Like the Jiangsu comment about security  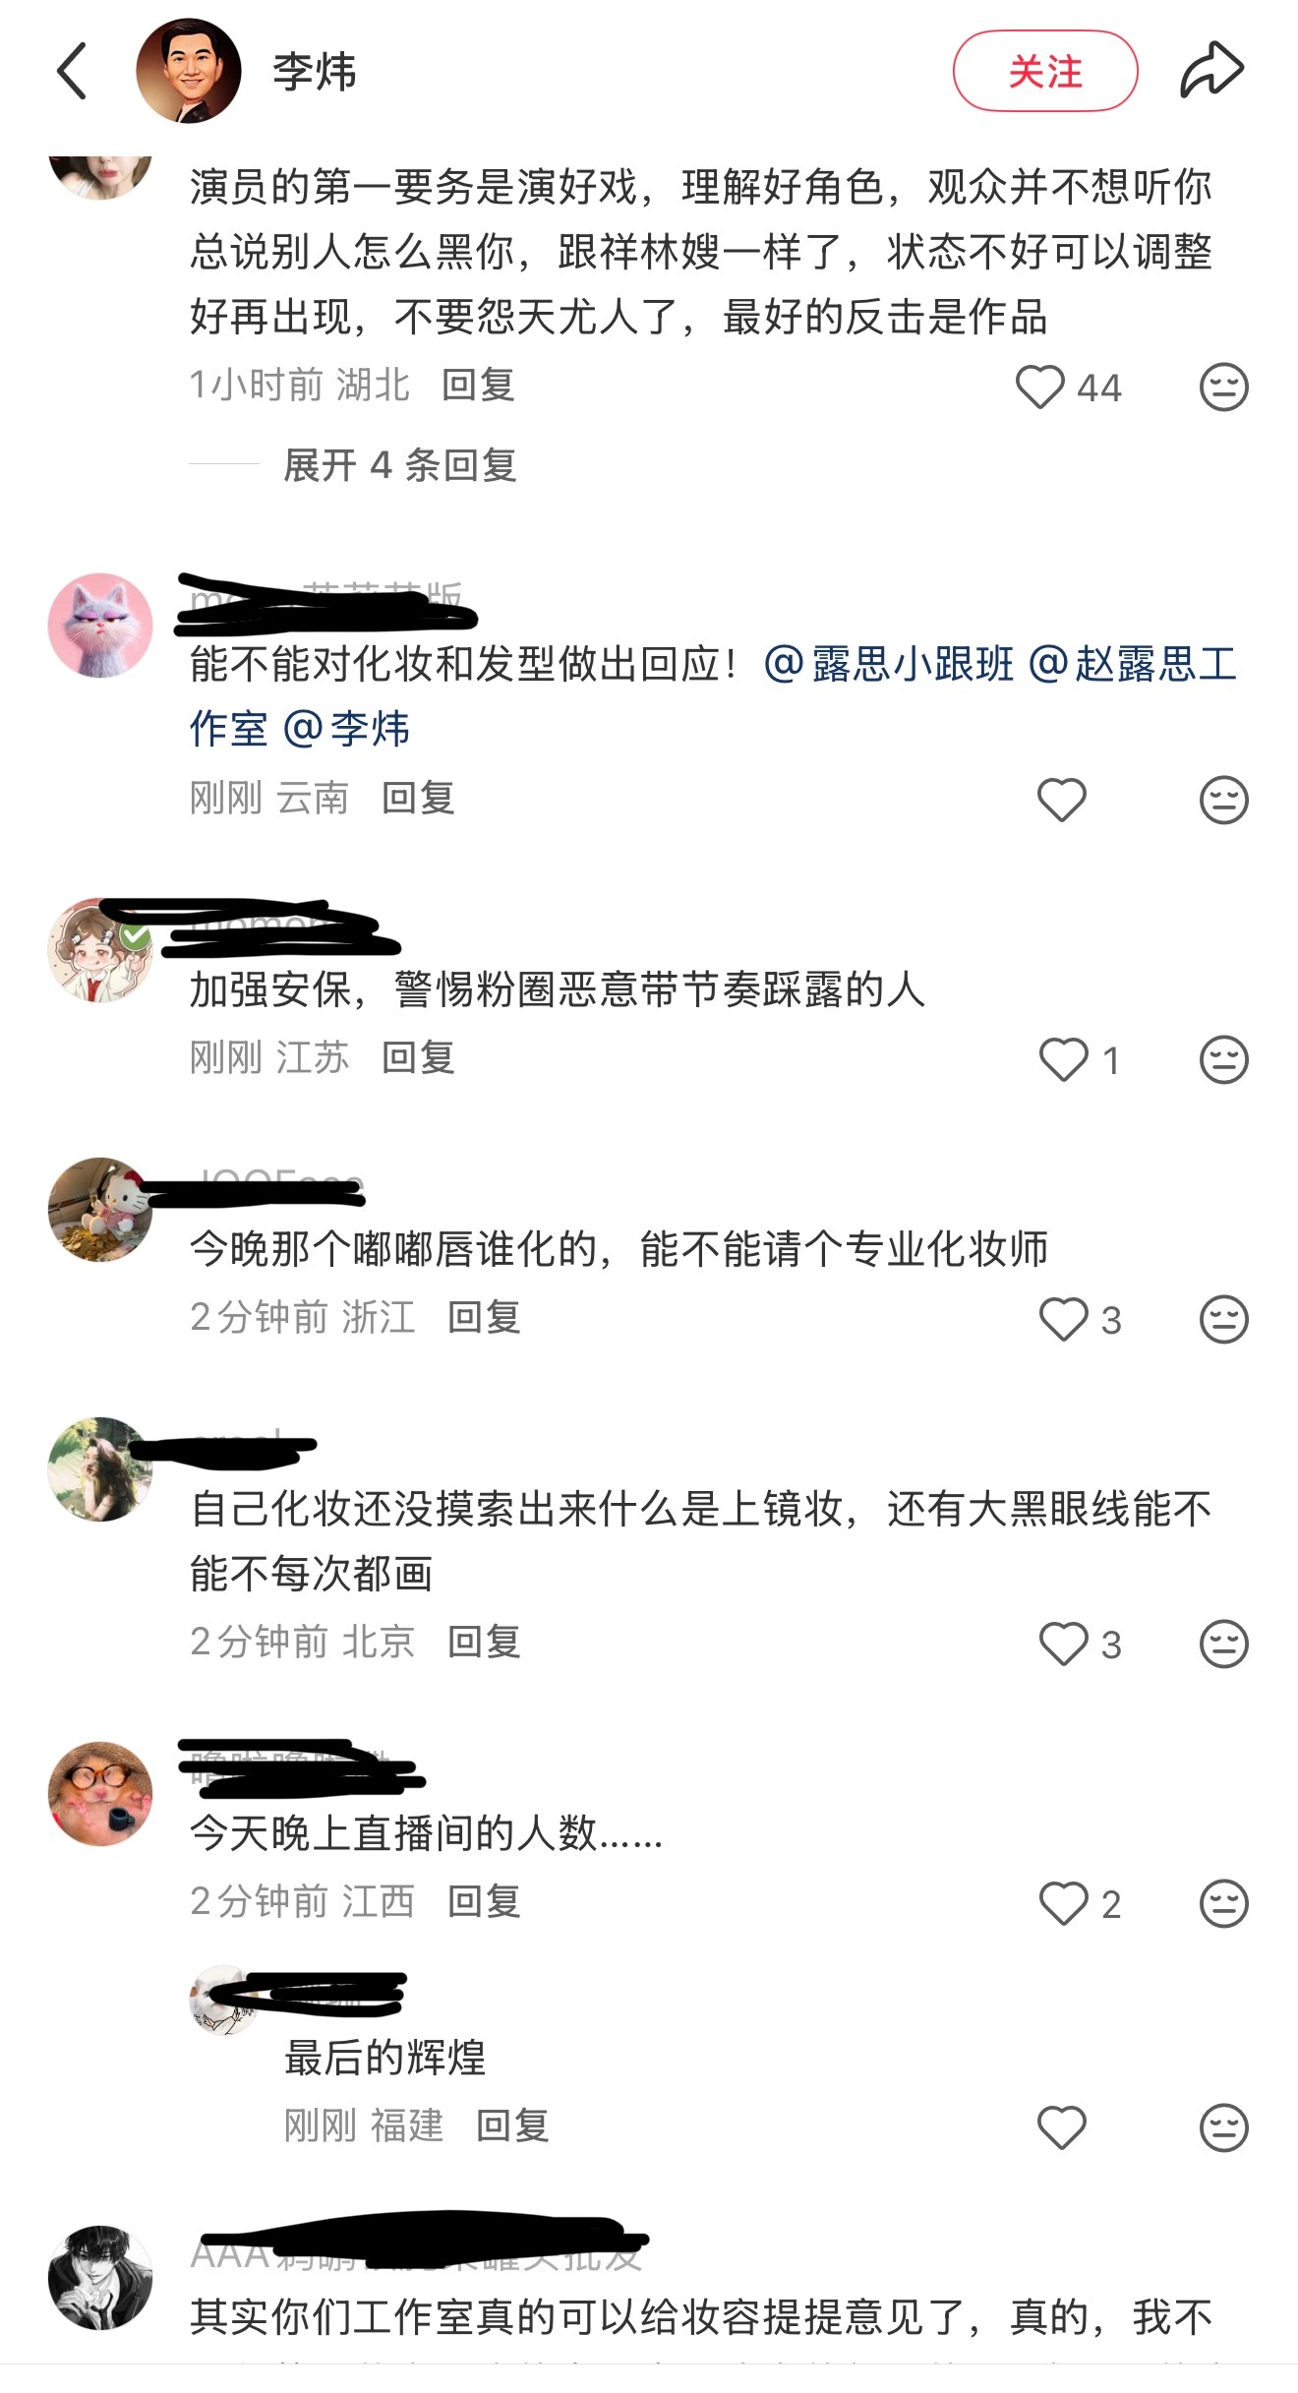pyautogui.click(x=1063, y=1059)
